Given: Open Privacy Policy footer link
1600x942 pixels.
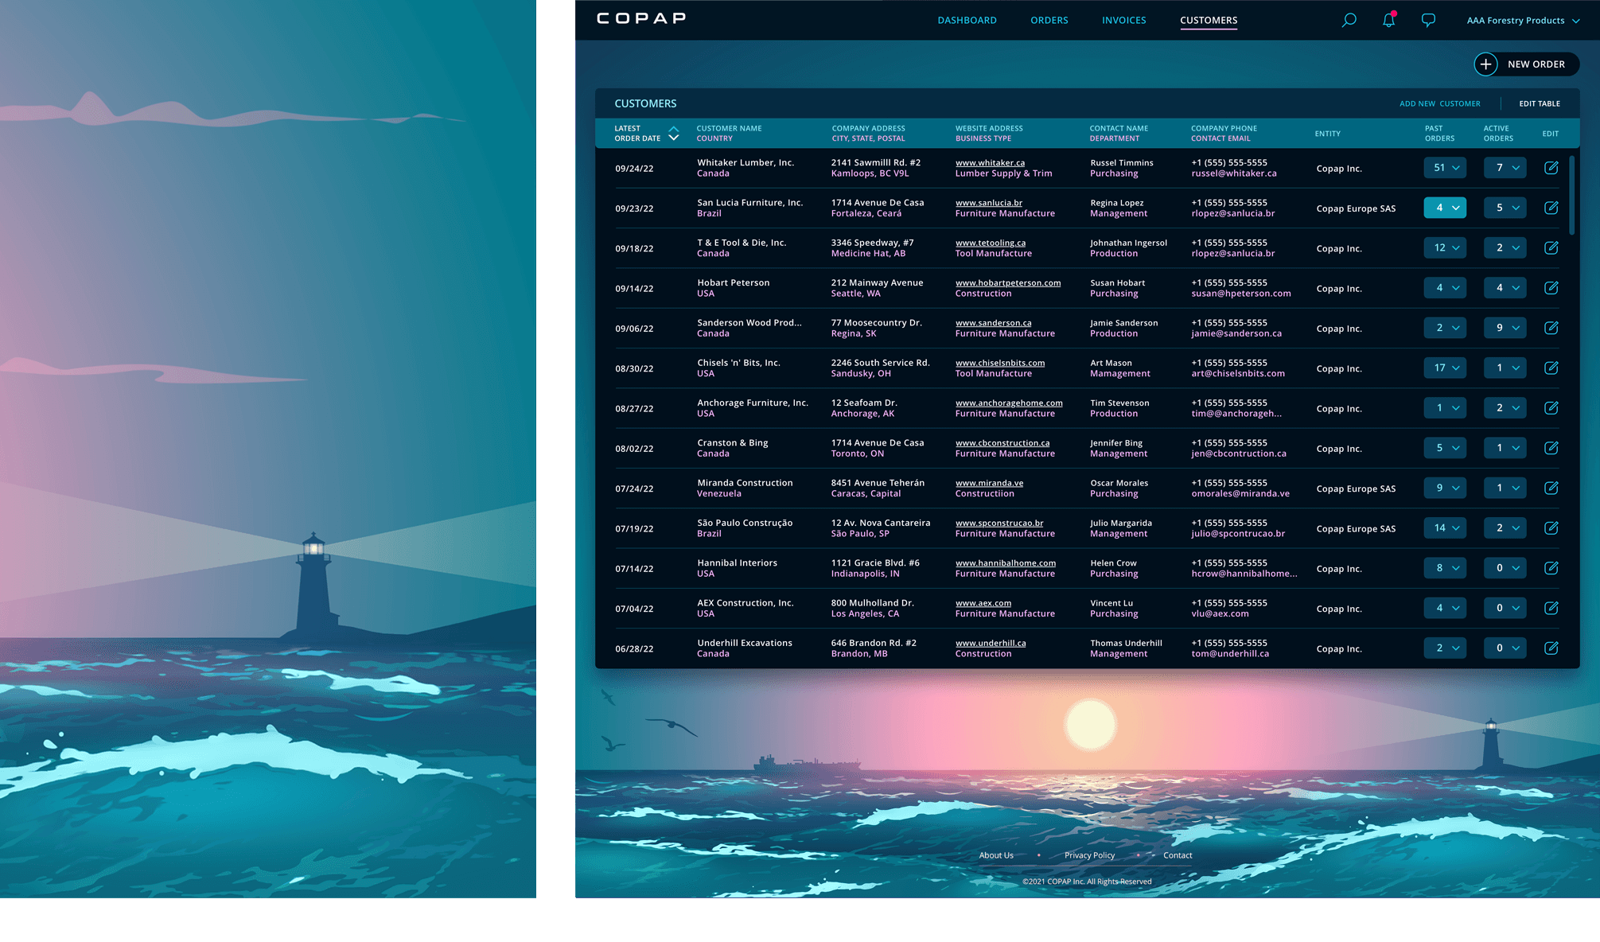Looking at the screenshot, I should (x=1089, y=855).
